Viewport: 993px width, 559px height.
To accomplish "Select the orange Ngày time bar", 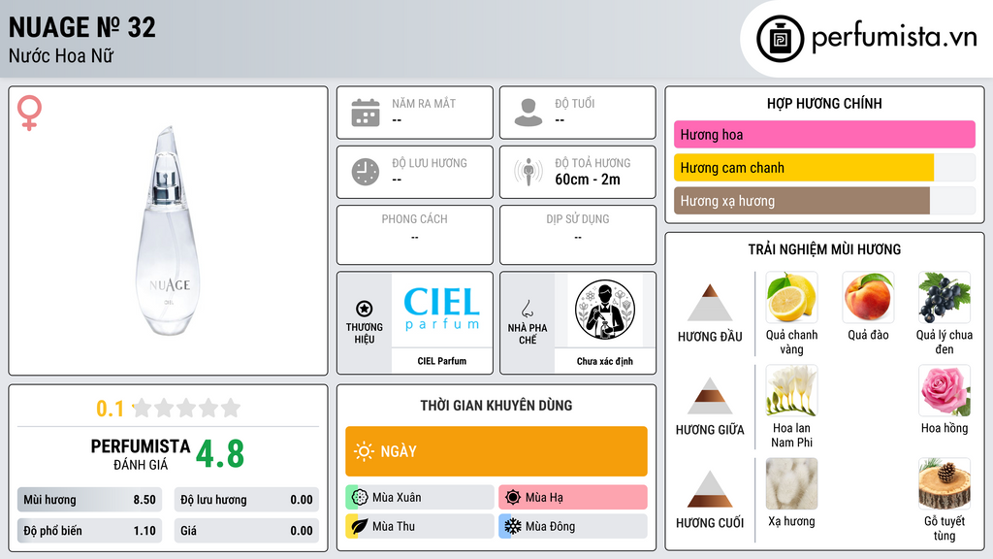I will coord(496,451).
